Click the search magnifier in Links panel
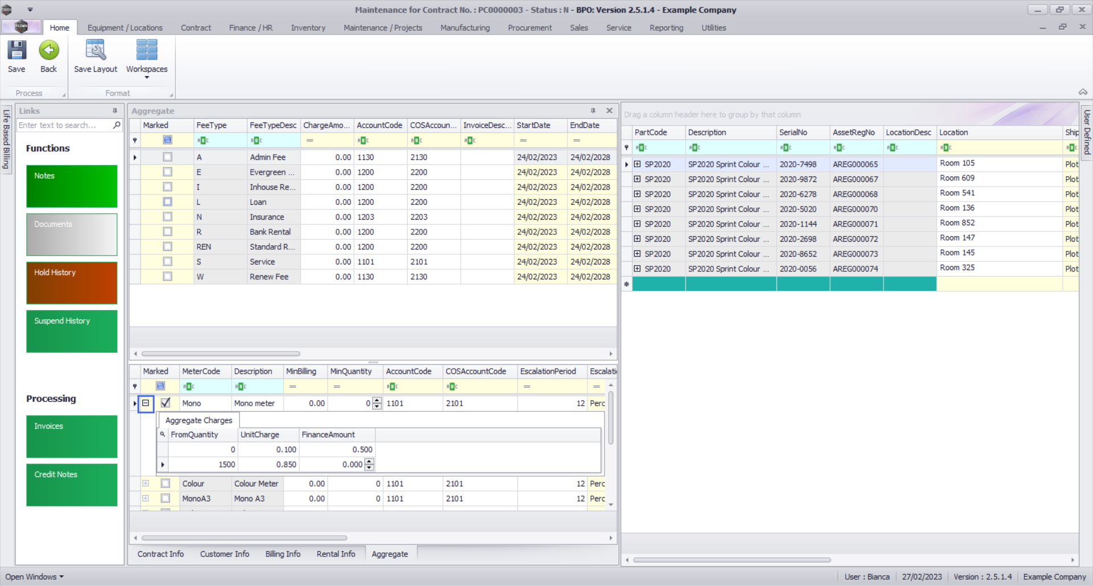The image size is (1093, 586). (x=117, y=125)
